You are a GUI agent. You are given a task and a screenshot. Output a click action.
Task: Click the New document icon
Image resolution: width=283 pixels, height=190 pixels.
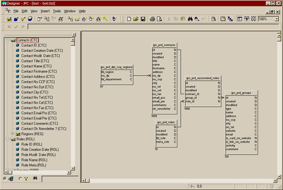pyautogui.click(x=128, y=19)
